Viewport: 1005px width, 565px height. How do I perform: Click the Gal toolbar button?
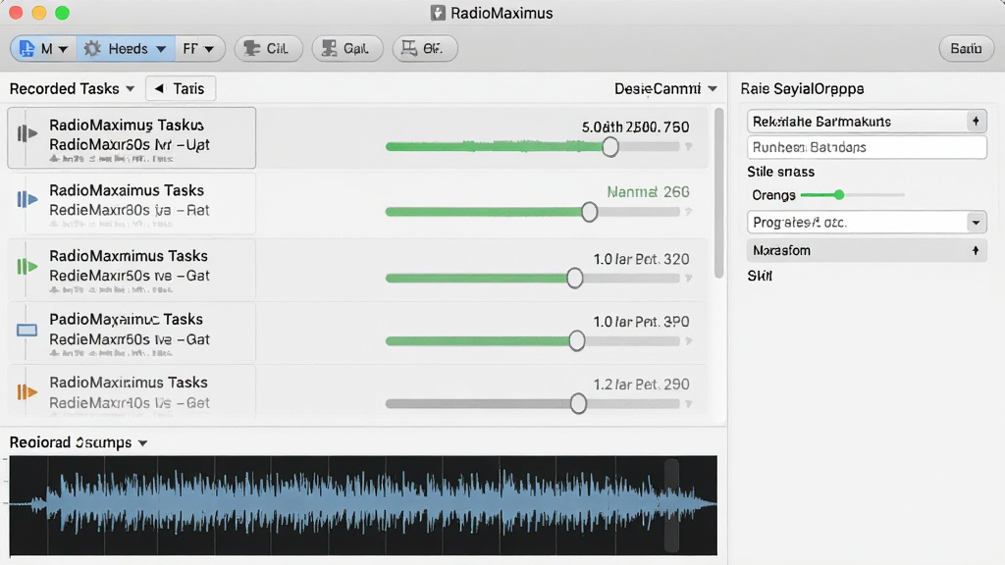point(346,49)
